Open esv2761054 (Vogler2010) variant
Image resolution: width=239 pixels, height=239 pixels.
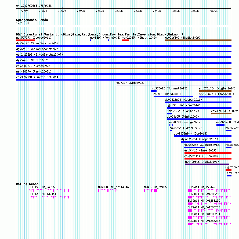[x=217, y=88]
